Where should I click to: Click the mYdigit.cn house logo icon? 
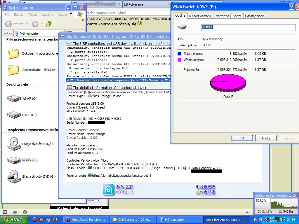coord(108,190)
